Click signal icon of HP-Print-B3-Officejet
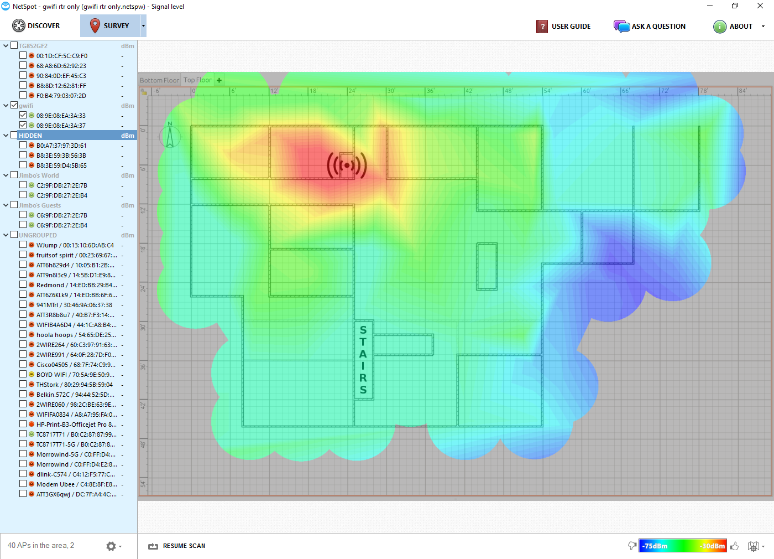This screenshot has width=774, height=559. 32,425
